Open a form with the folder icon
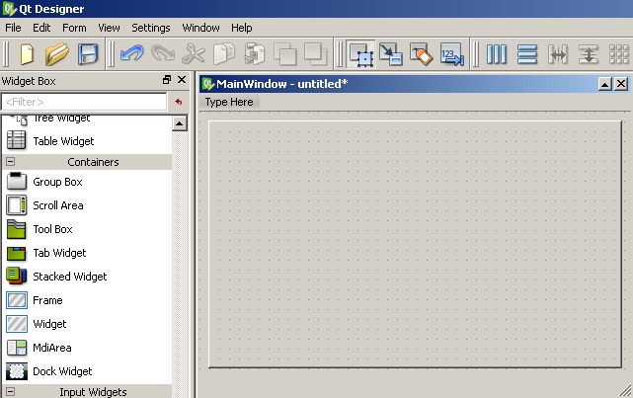 tap(57, 54)
